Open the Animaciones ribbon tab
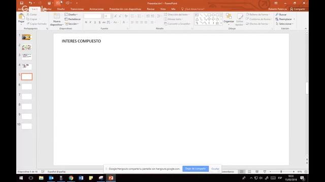325x182 pixels. tap(96, 9)
